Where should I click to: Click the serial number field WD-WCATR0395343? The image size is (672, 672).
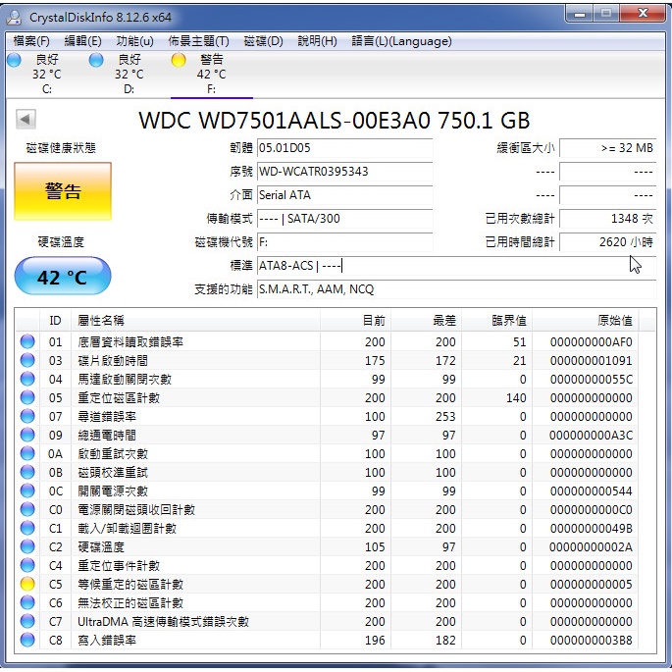point(343,172)
